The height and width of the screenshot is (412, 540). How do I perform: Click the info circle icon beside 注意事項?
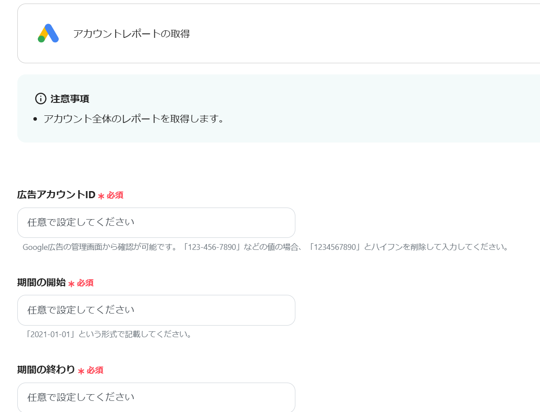coord(40,98)
